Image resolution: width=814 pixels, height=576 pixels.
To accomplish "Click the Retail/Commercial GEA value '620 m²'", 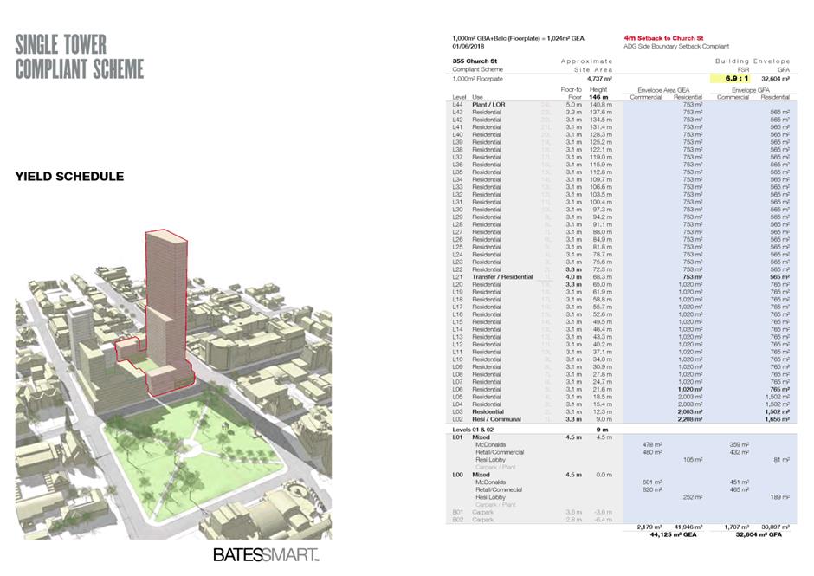I will pos(652,489).
